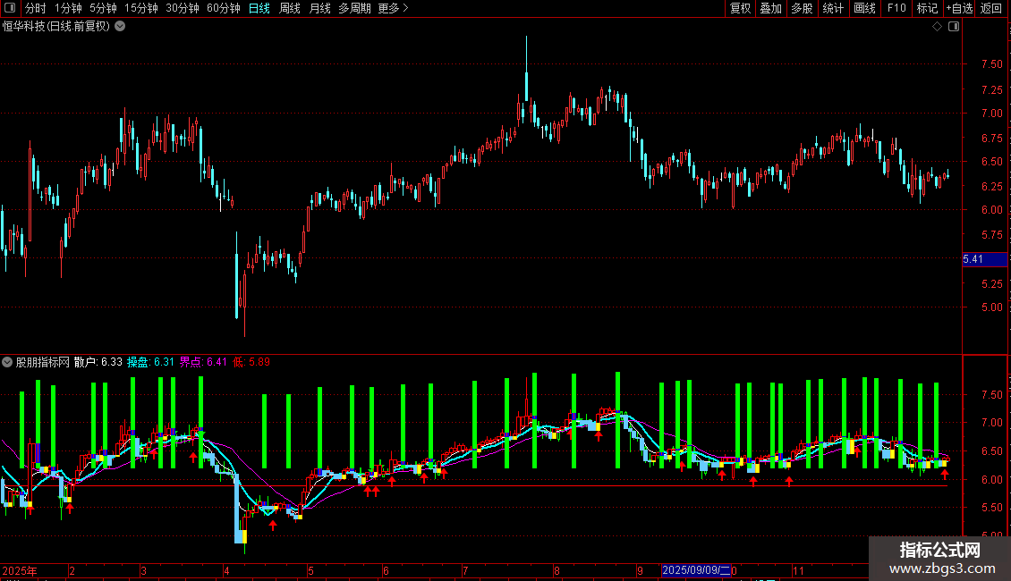The height and width of the screenshot is (581, 1011).
Task: Open dropdown next to 恒华科技 title
Action: (x=120, y=27)
